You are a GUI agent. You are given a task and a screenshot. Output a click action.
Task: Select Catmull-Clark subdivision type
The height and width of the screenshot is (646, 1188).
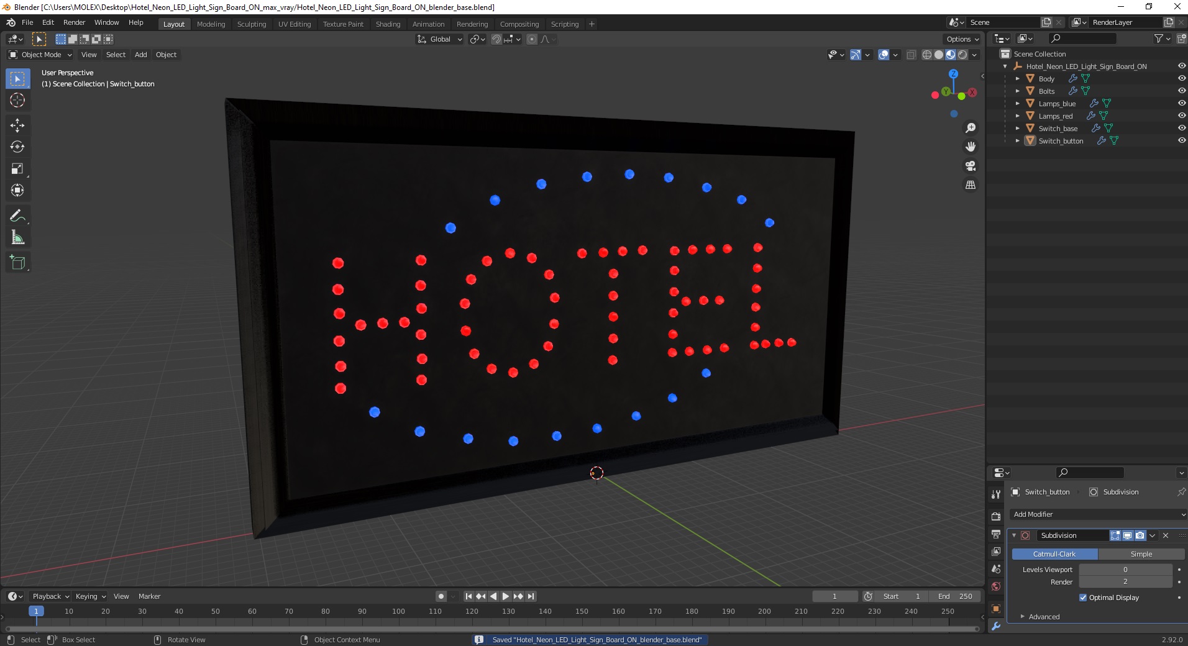1054,554
